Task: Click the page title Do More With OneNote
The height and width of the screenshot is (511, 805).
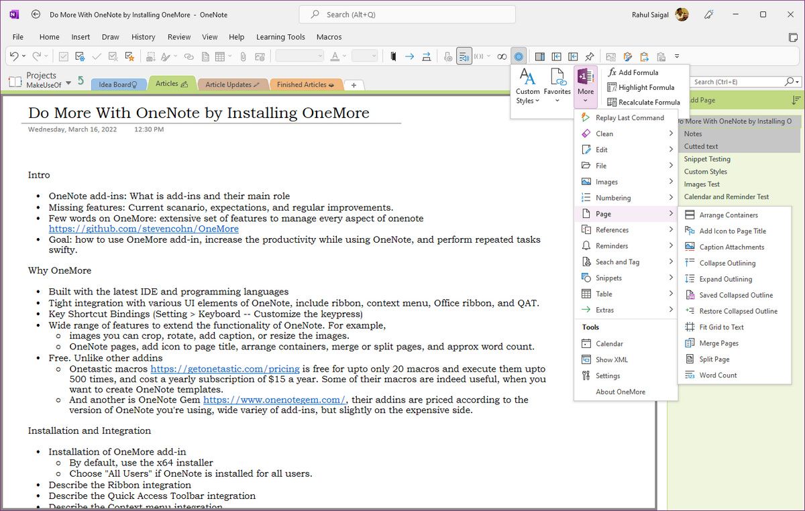Action: click(199, 113)
